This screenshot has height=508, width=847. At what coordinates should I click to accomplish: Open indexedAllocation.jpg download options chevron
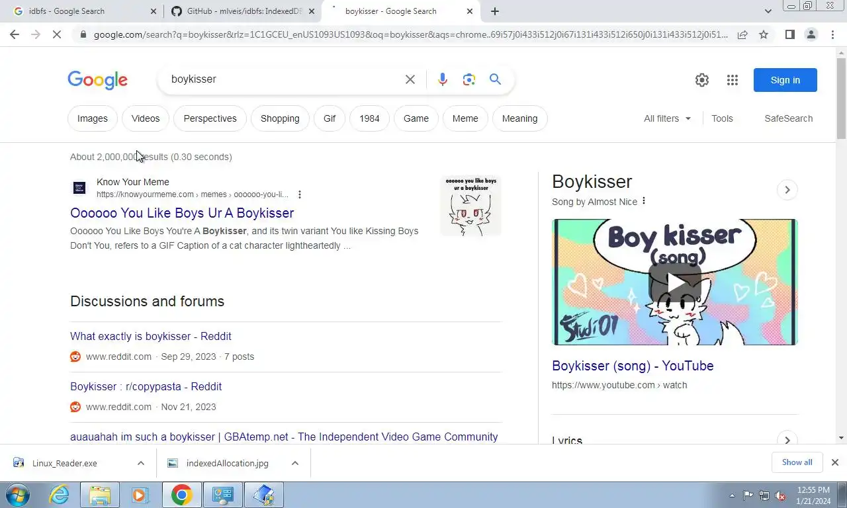pyautogui.click(x=295, y=463)
